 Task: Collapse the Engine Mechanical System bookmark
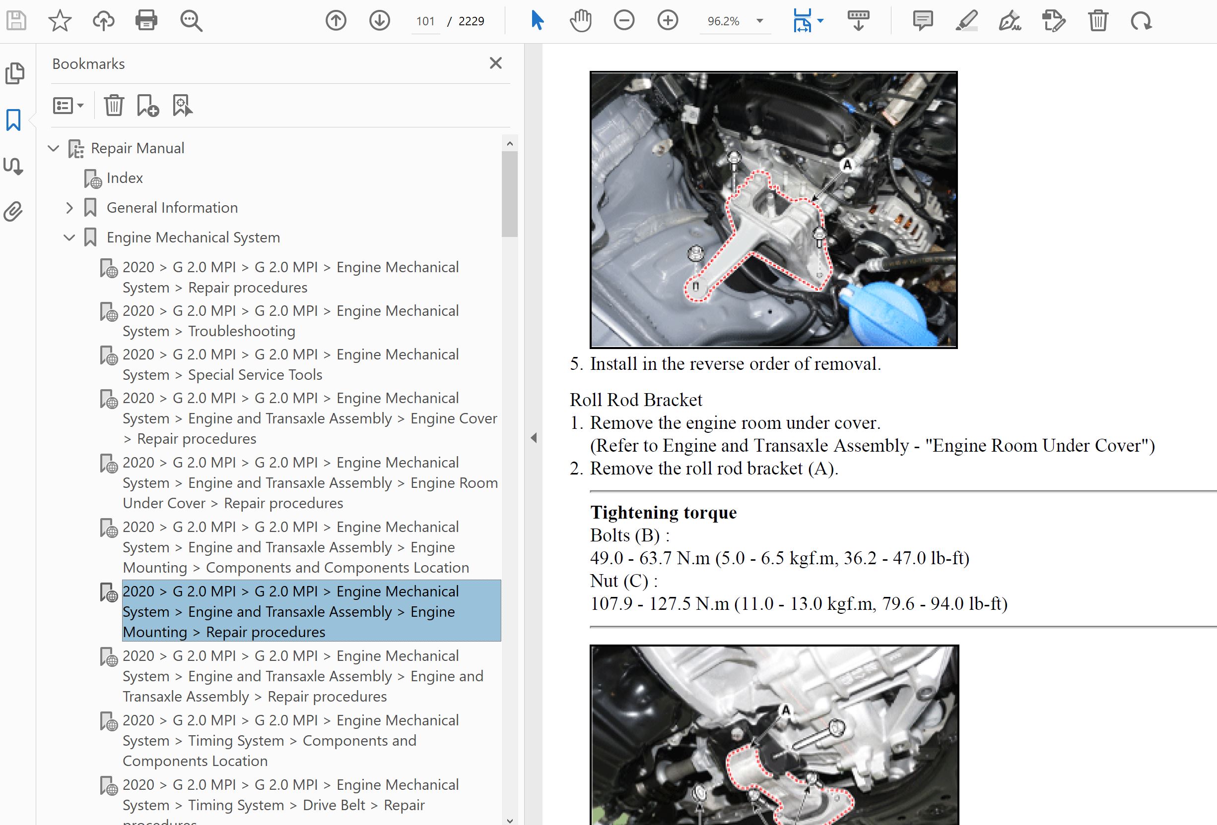coord(69,237)
